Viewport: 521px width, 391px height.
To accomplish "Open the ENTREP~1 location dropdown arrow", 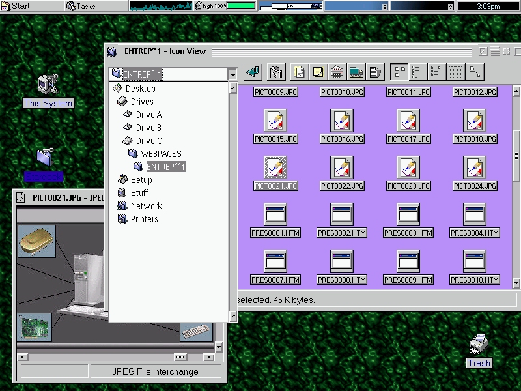I will (x=232, y=74).
